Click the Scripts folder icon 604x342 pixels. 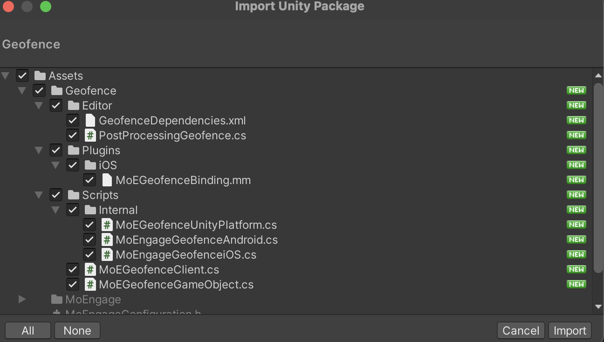coord(74,195)
